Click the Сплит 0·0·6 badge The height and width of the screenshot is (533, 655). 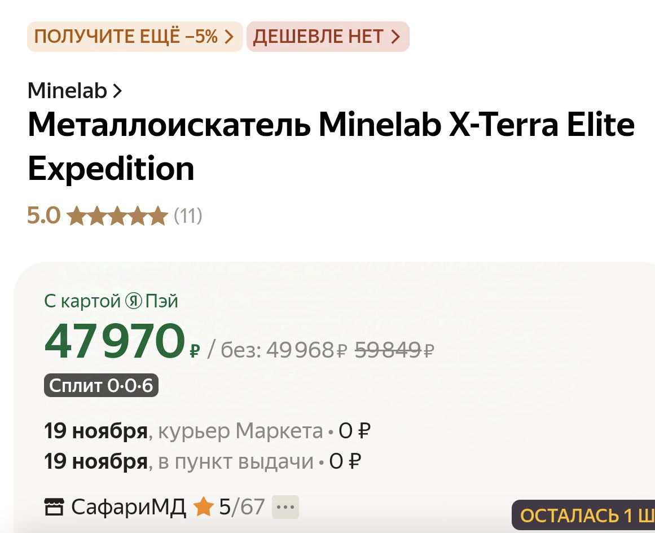click(x=102, y=386)
